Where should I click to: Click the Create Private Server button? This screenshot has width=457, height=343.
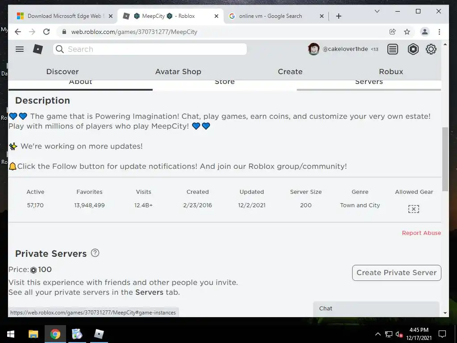tap(396, 273)
